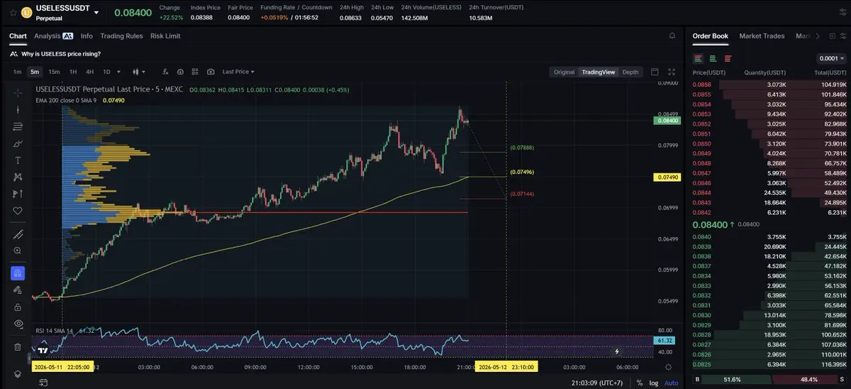
Task: Open the Risk Limit tab
Action: [165, 36]
